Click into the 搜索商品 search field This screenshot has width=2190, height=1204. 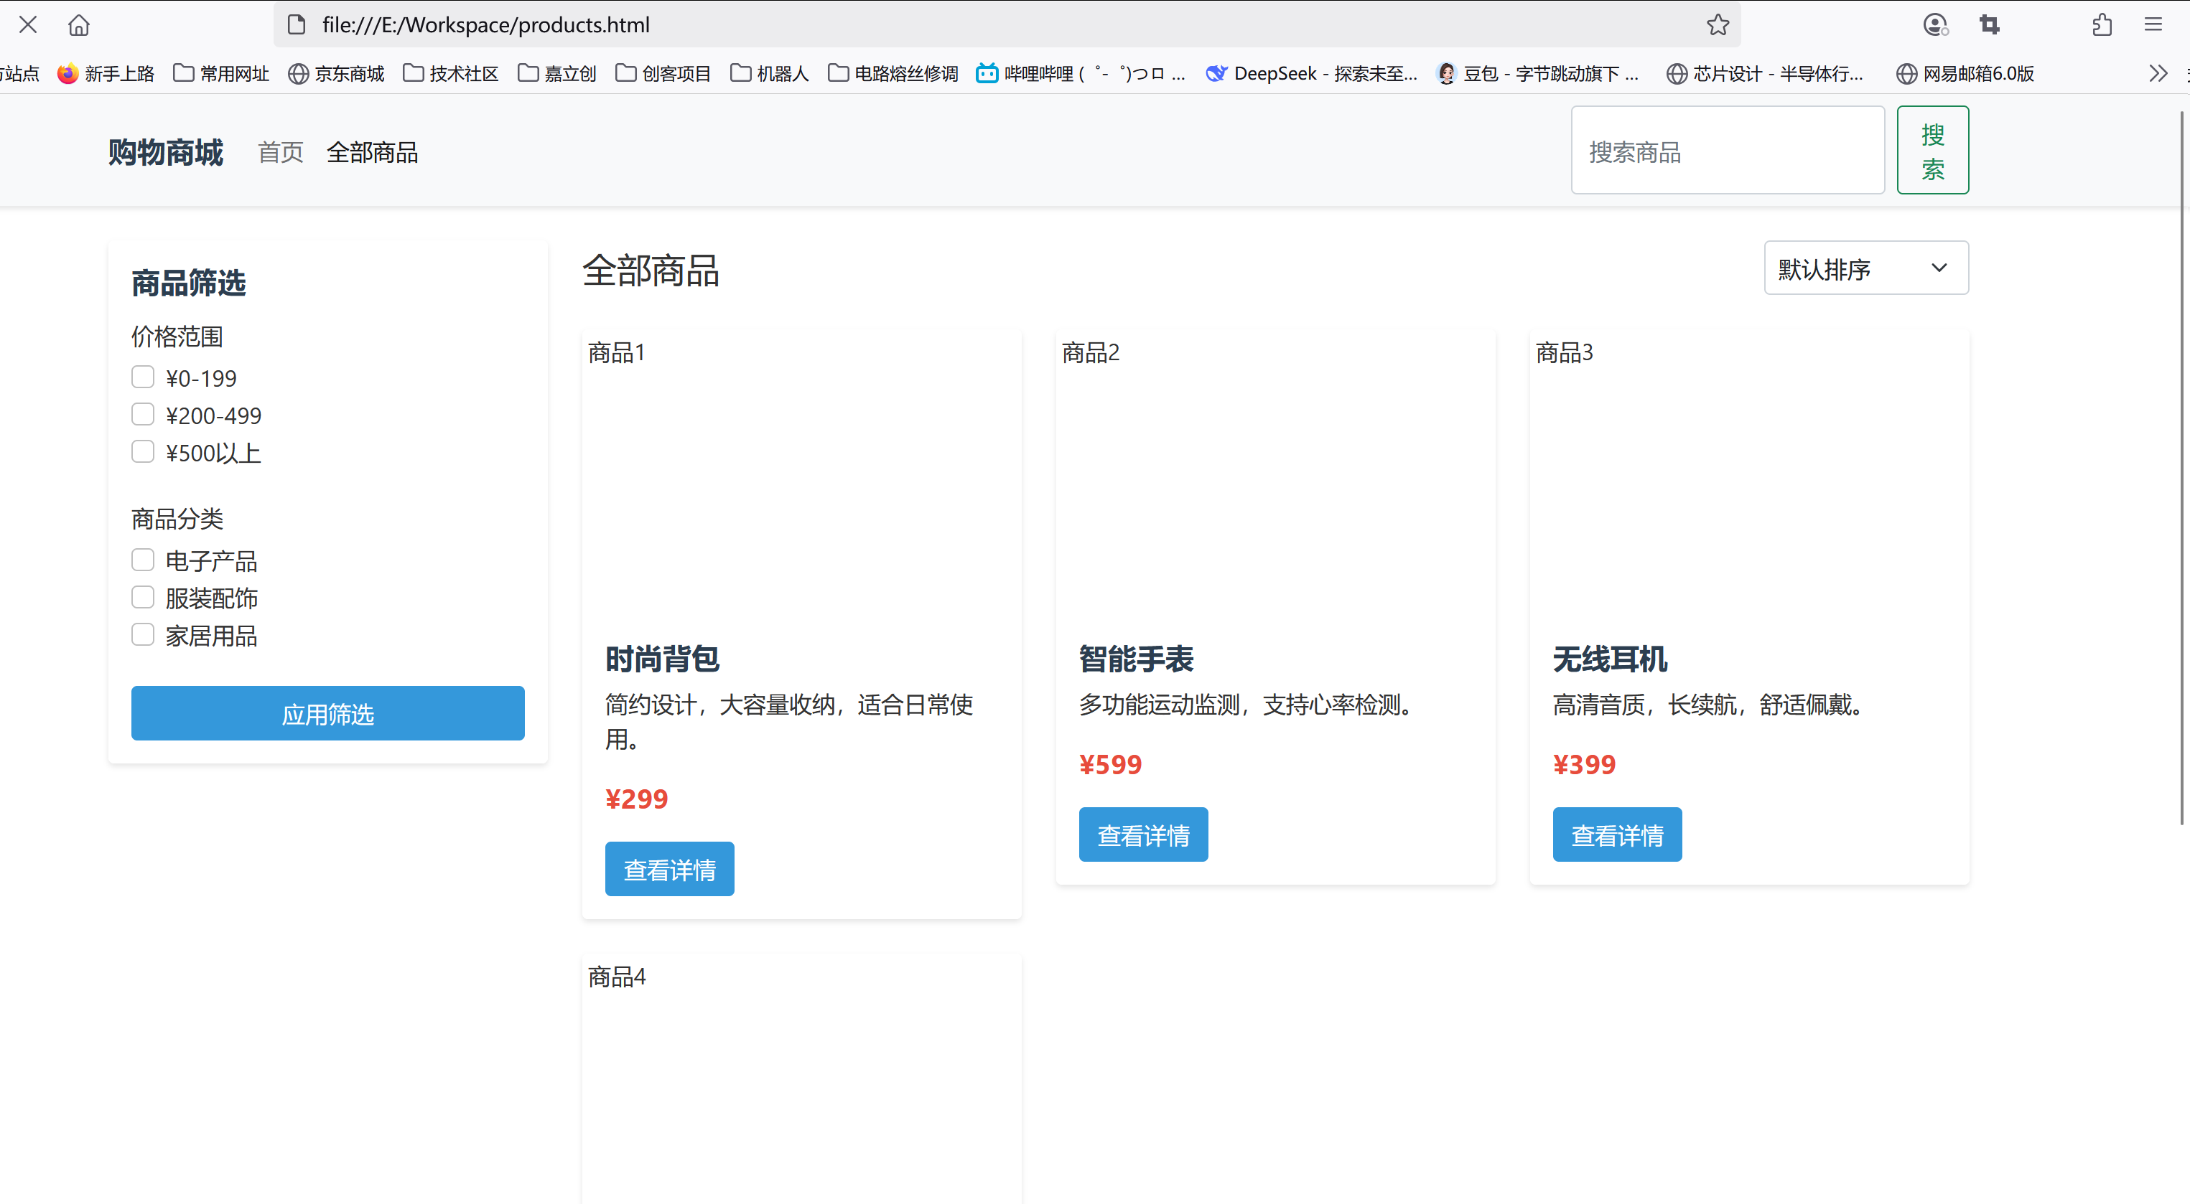point(1727,151)
